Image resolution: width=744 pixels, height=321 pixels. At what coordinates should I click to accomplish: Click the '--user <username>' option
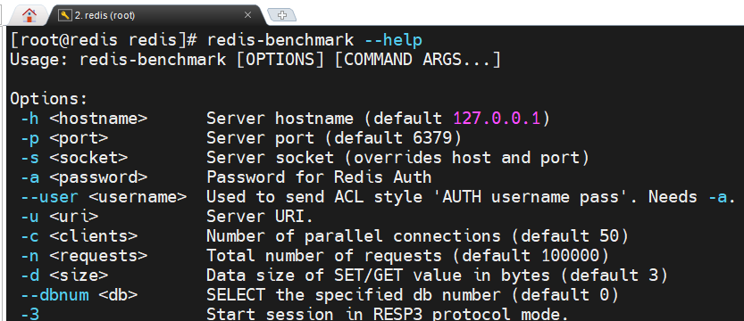104,197
